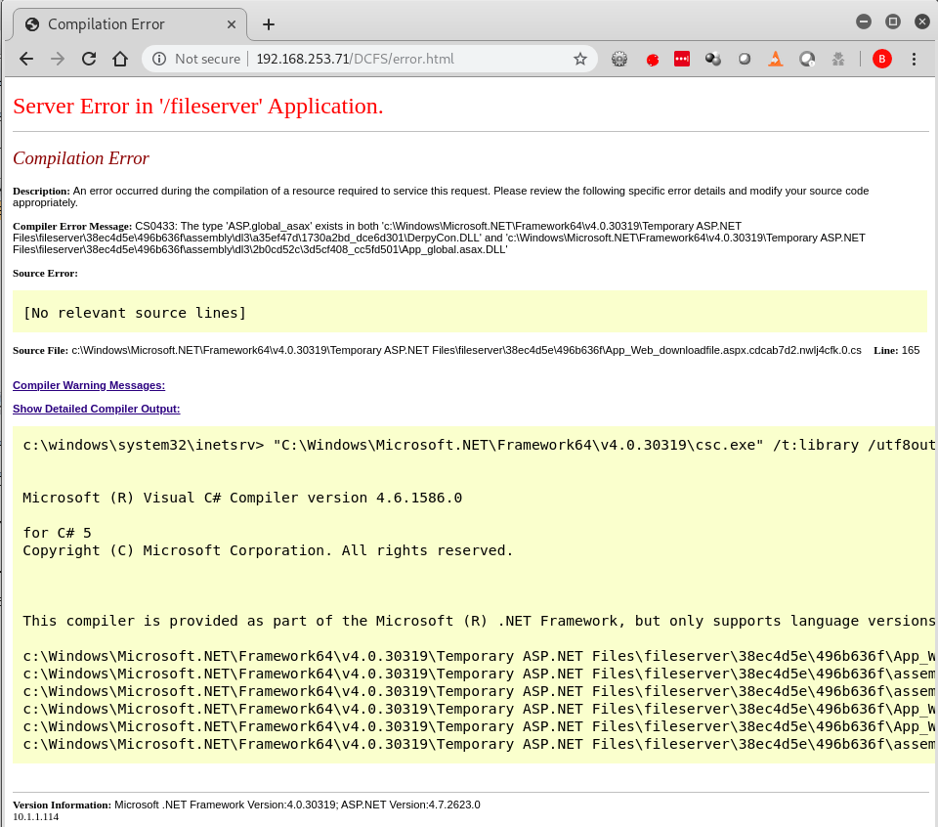The image size is (938, 827).
Task: Click the browser back arrow
Action: pos(26,59)
